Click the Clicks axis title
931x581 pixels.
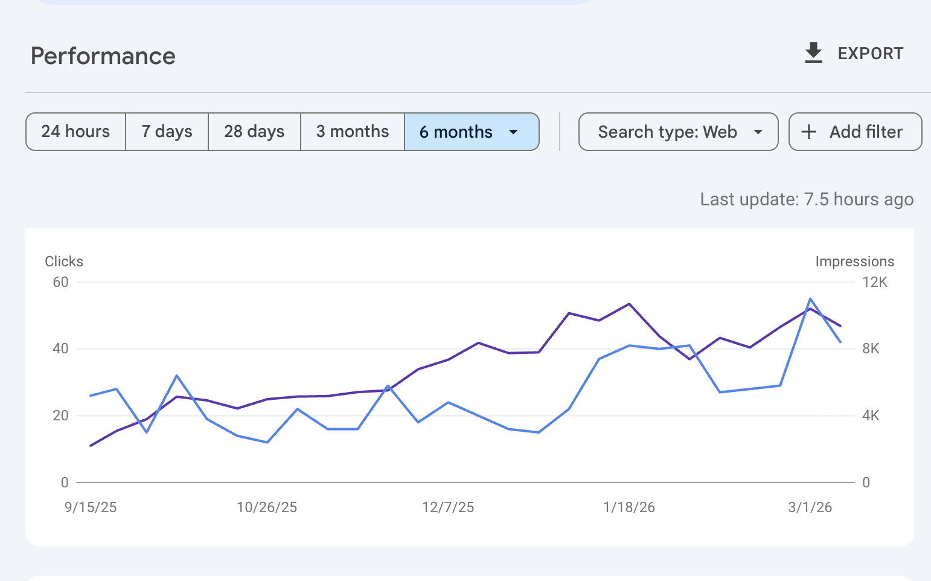click(64, 262)
